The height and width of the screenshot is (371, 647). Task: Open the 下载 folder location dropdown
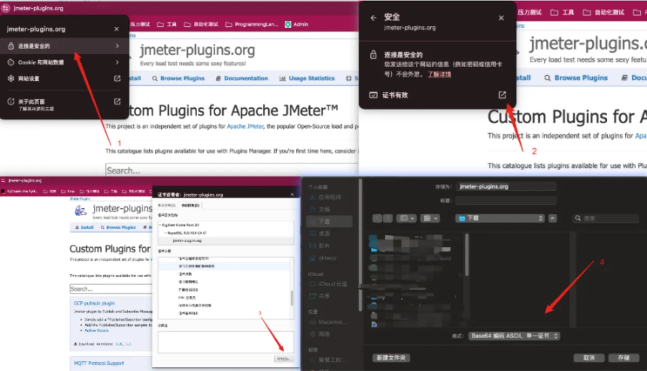tap(500, 218)
